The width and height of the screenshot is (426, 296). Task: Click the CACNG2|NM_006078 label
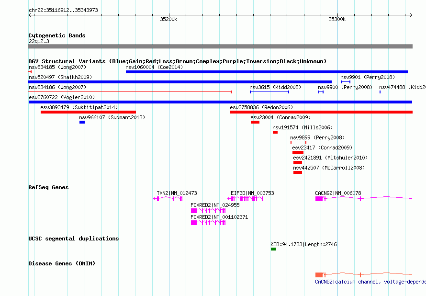(x=338, y=193)
